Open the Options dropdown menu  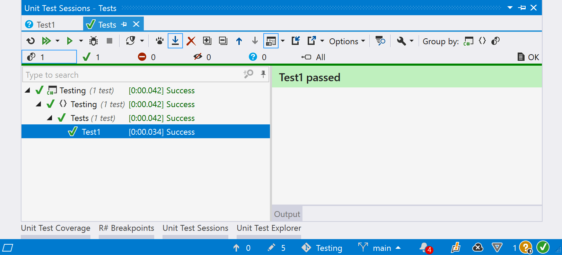347,41
